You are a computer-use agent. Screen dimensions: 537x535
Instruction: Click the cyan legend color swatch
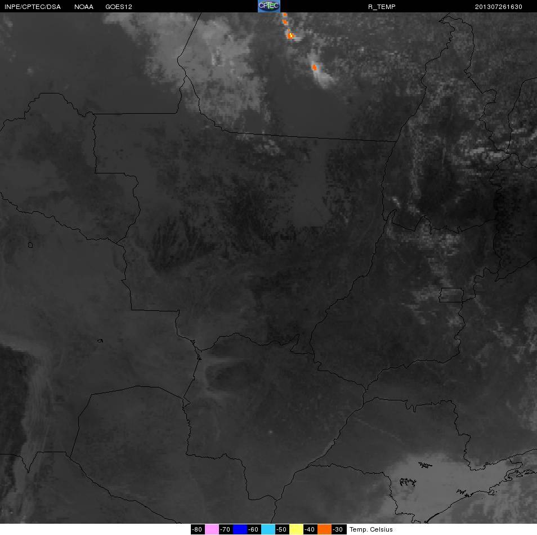[268, 529]
